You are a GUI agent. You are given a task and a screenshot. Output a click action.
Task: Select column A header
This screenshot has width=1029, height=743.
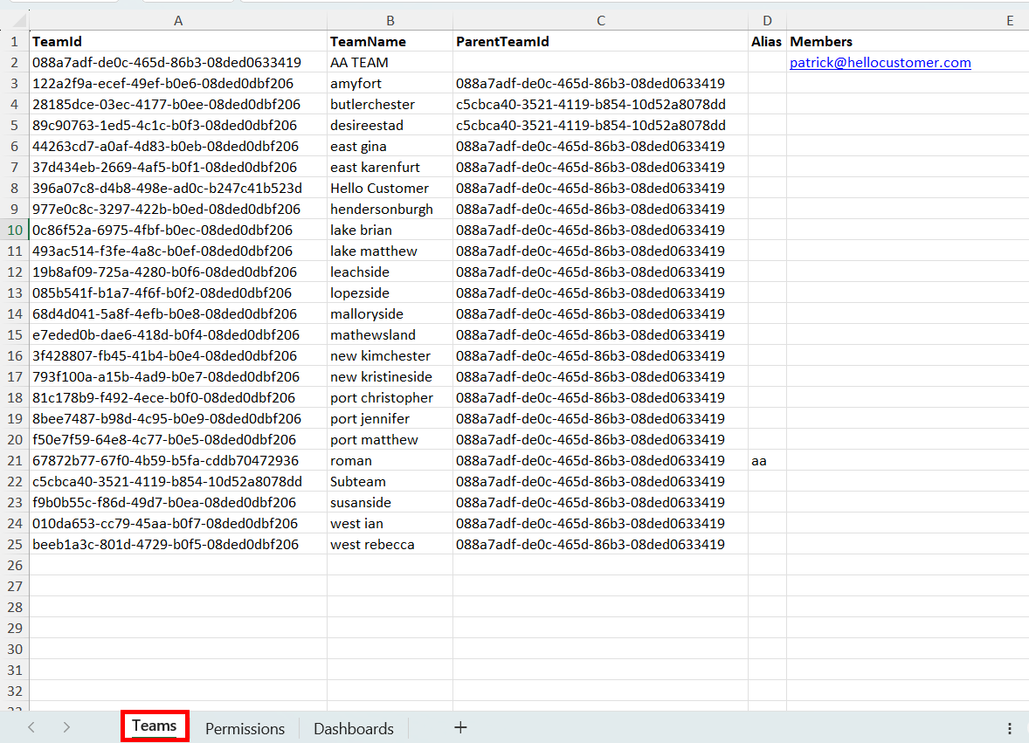[x=178, y=21]
